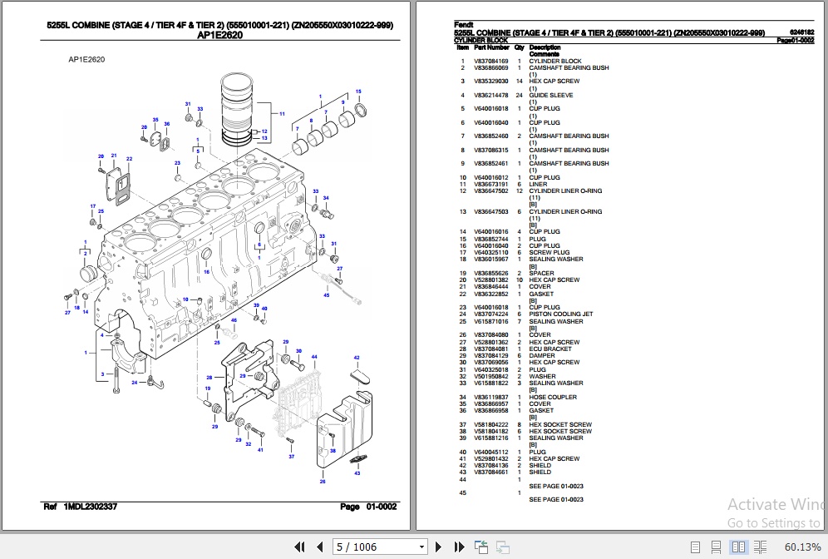
Task: Click the DAMPER description in row 29
Action: coord(542,355)
